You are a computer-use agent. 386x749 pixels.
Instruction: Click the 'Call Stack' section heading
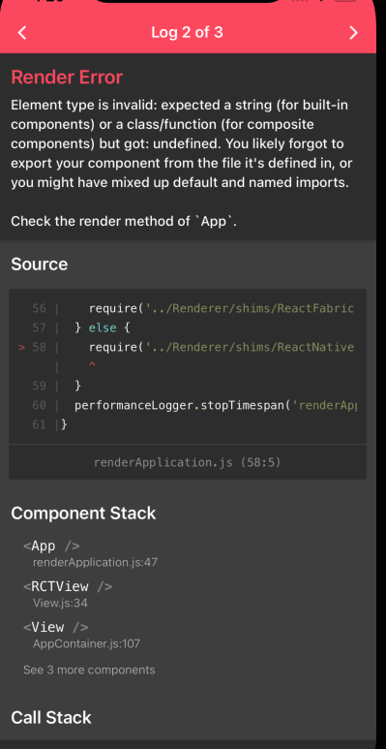[51, 717]
